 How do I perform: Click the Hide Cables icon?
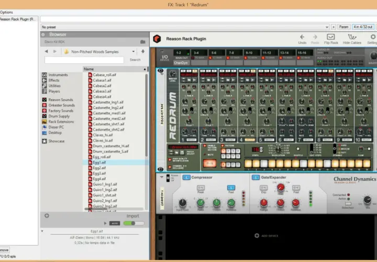352,37
